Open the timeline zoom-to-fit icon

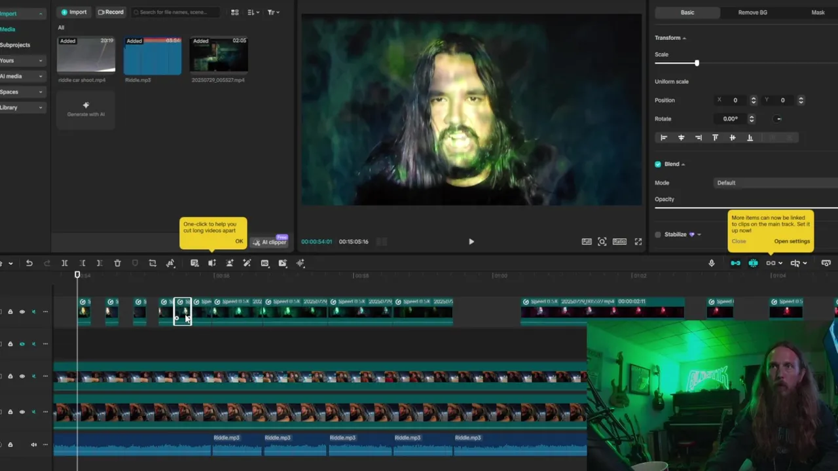point(826,263)
